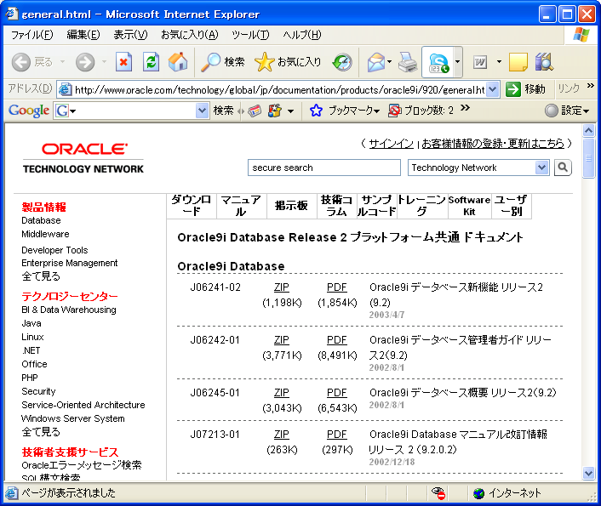
Task: Open the Skype button dropdown arrow
Action: click(x=458, y=62)
